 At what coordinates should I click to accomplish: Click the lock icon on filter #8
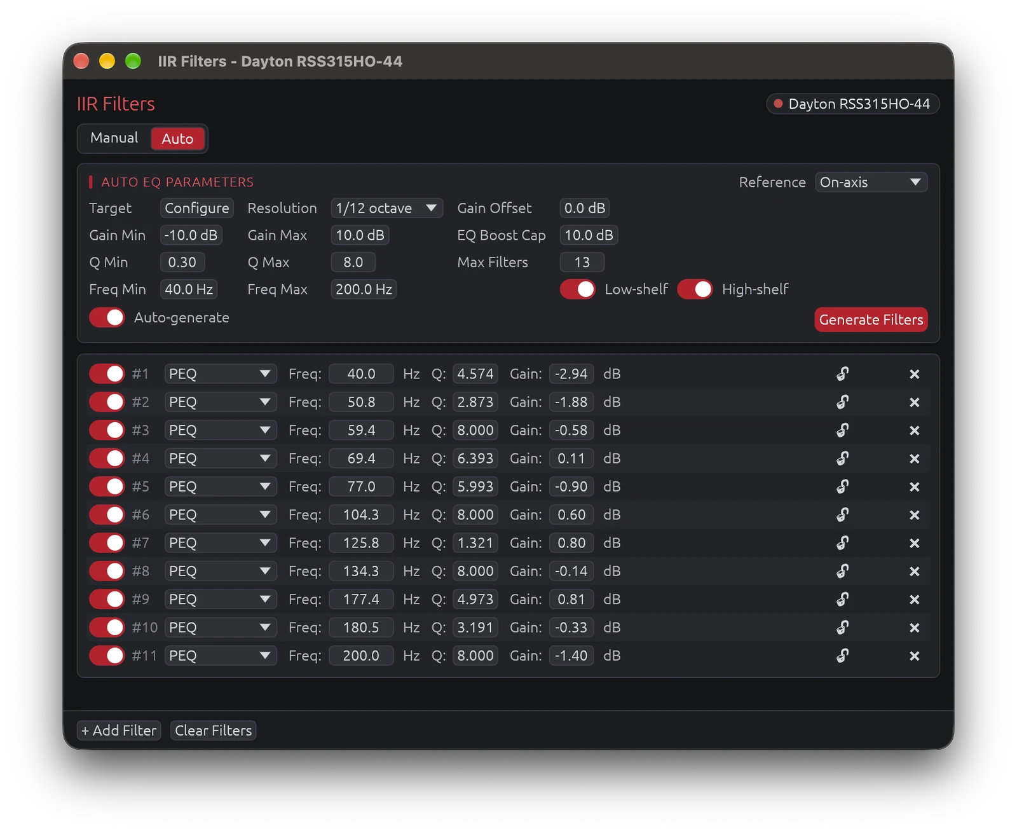[x=843, y=571]
